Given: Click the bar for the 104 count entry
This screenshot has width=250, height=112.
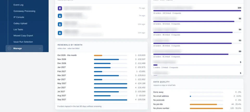Looking at the screenshot, I should tap(197, 11).
